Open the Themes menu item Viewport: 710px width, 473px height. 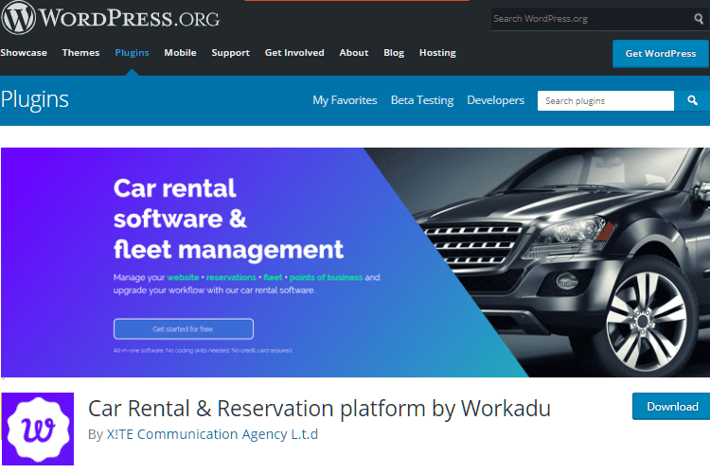click(80, 53)
